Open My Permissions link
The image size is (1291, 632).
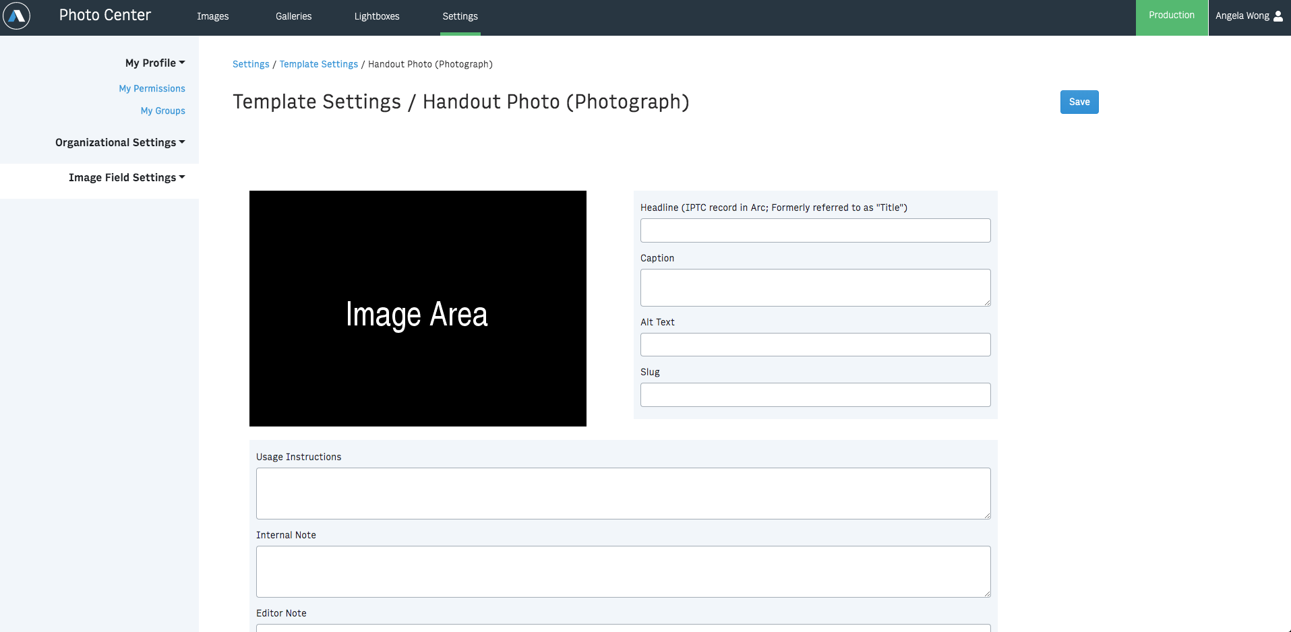point(152,88)
